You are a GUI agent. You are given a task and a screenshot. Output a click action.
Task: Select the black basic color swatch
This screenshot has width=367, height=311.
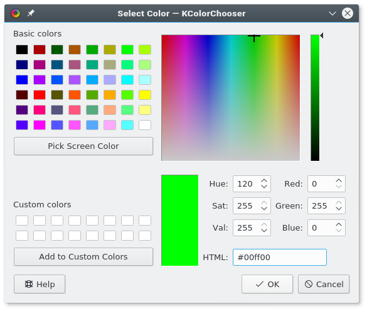22,50
